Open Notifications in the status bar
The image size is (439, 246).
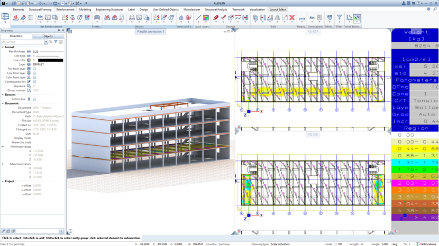pyautogui.click(x=426, y=244)
